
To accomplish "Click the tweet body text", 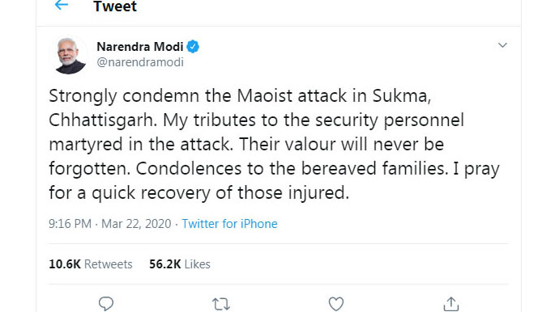I will [275, 144].
